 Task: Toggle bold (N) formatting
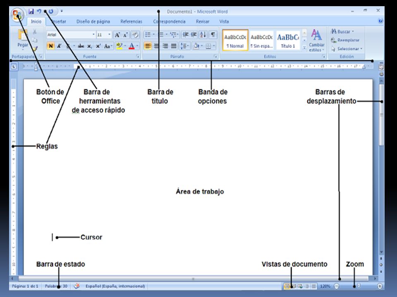[50, 46]
